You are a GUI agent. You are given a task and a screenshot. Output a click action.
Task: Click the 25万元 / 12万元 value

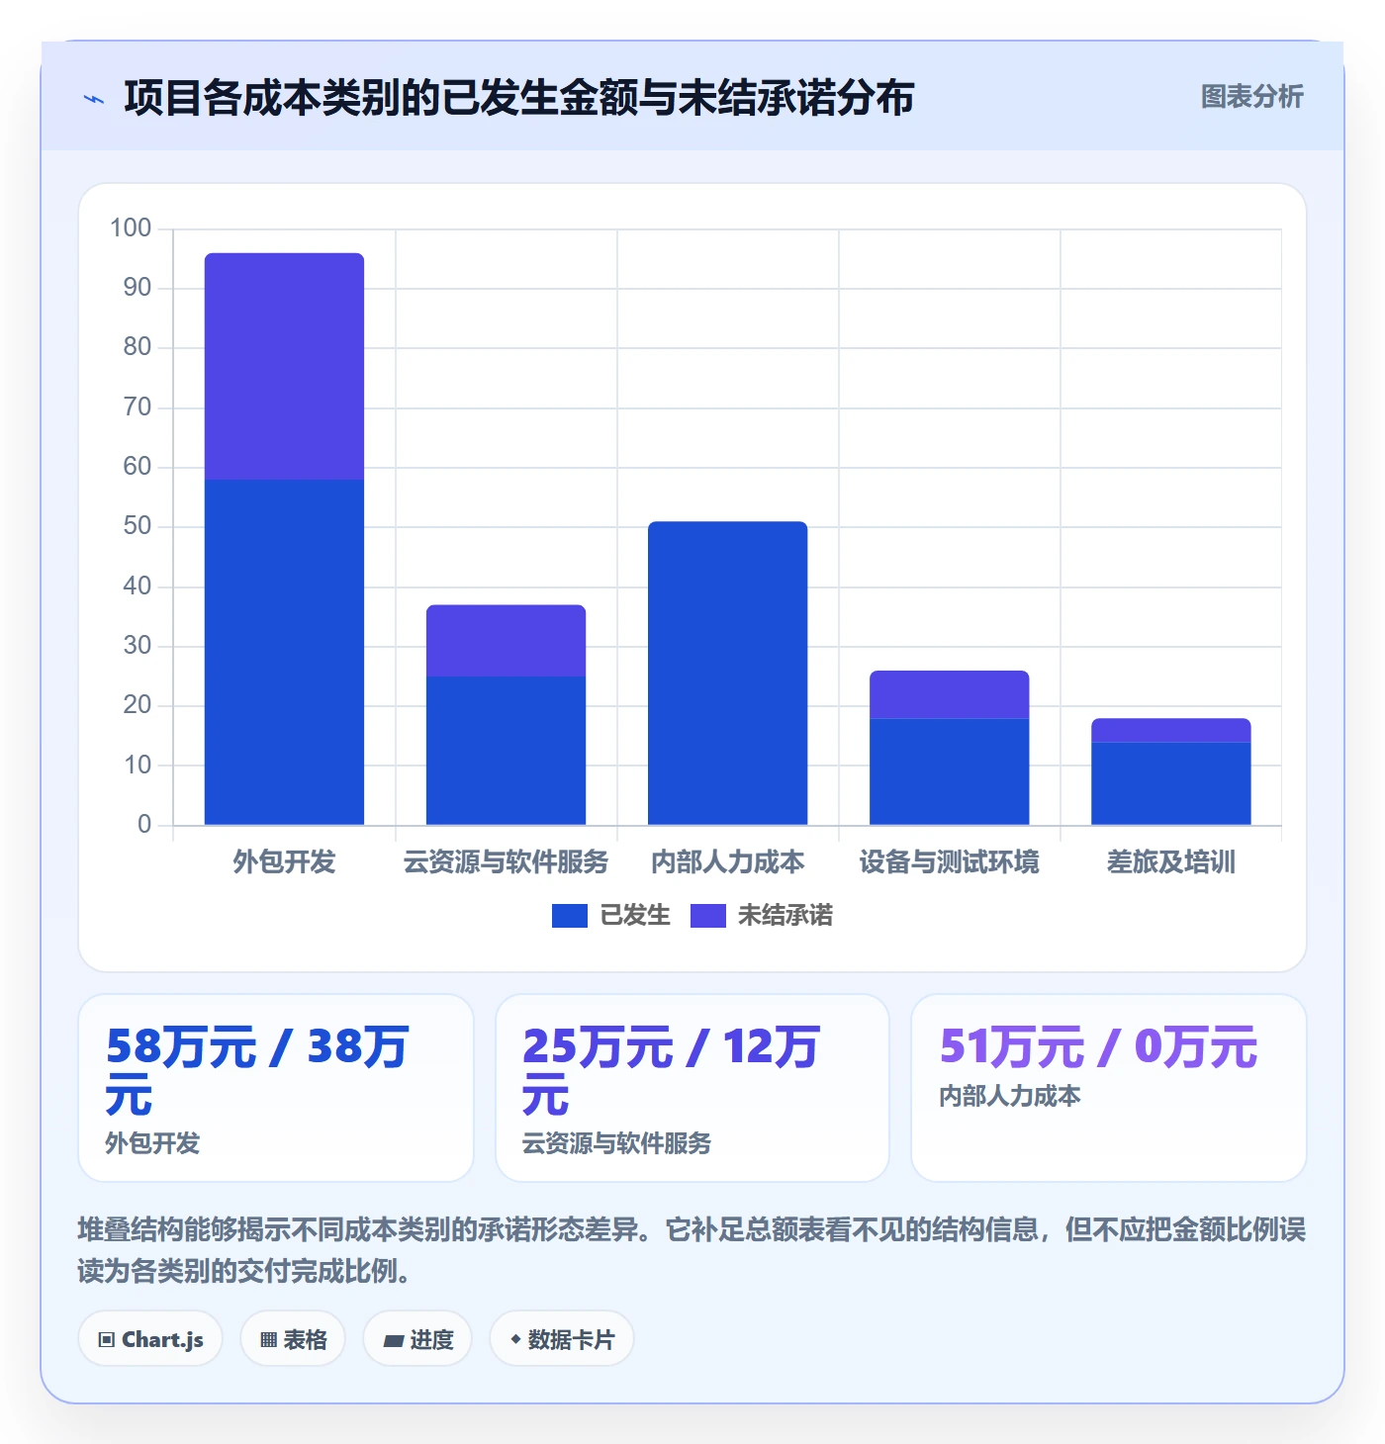[x=671, y=1071]
